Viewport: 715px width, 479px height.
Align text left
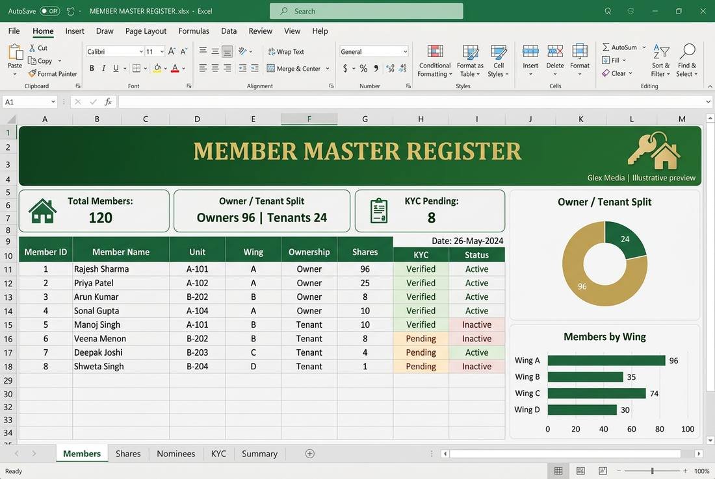point(203,68)
